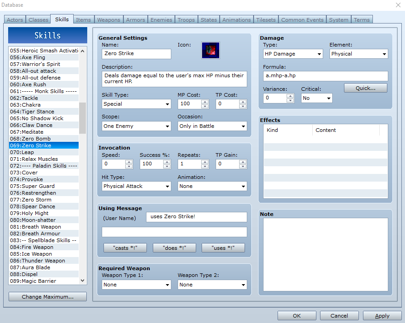Click the Change Maximum... button

click(x=47, y=297)
